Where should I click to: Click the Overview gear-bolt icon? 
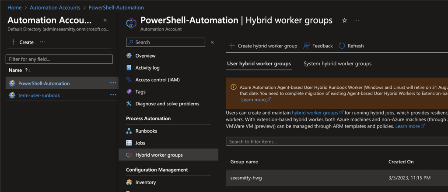pos(129,56)
